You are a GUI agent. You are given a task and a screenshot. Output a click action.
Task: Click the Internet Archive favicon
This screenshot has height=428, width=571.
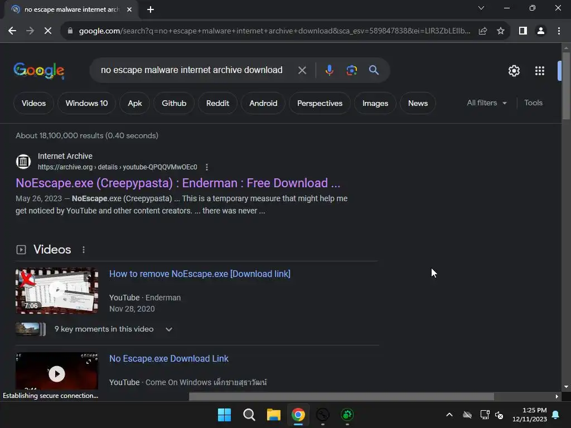23,161
